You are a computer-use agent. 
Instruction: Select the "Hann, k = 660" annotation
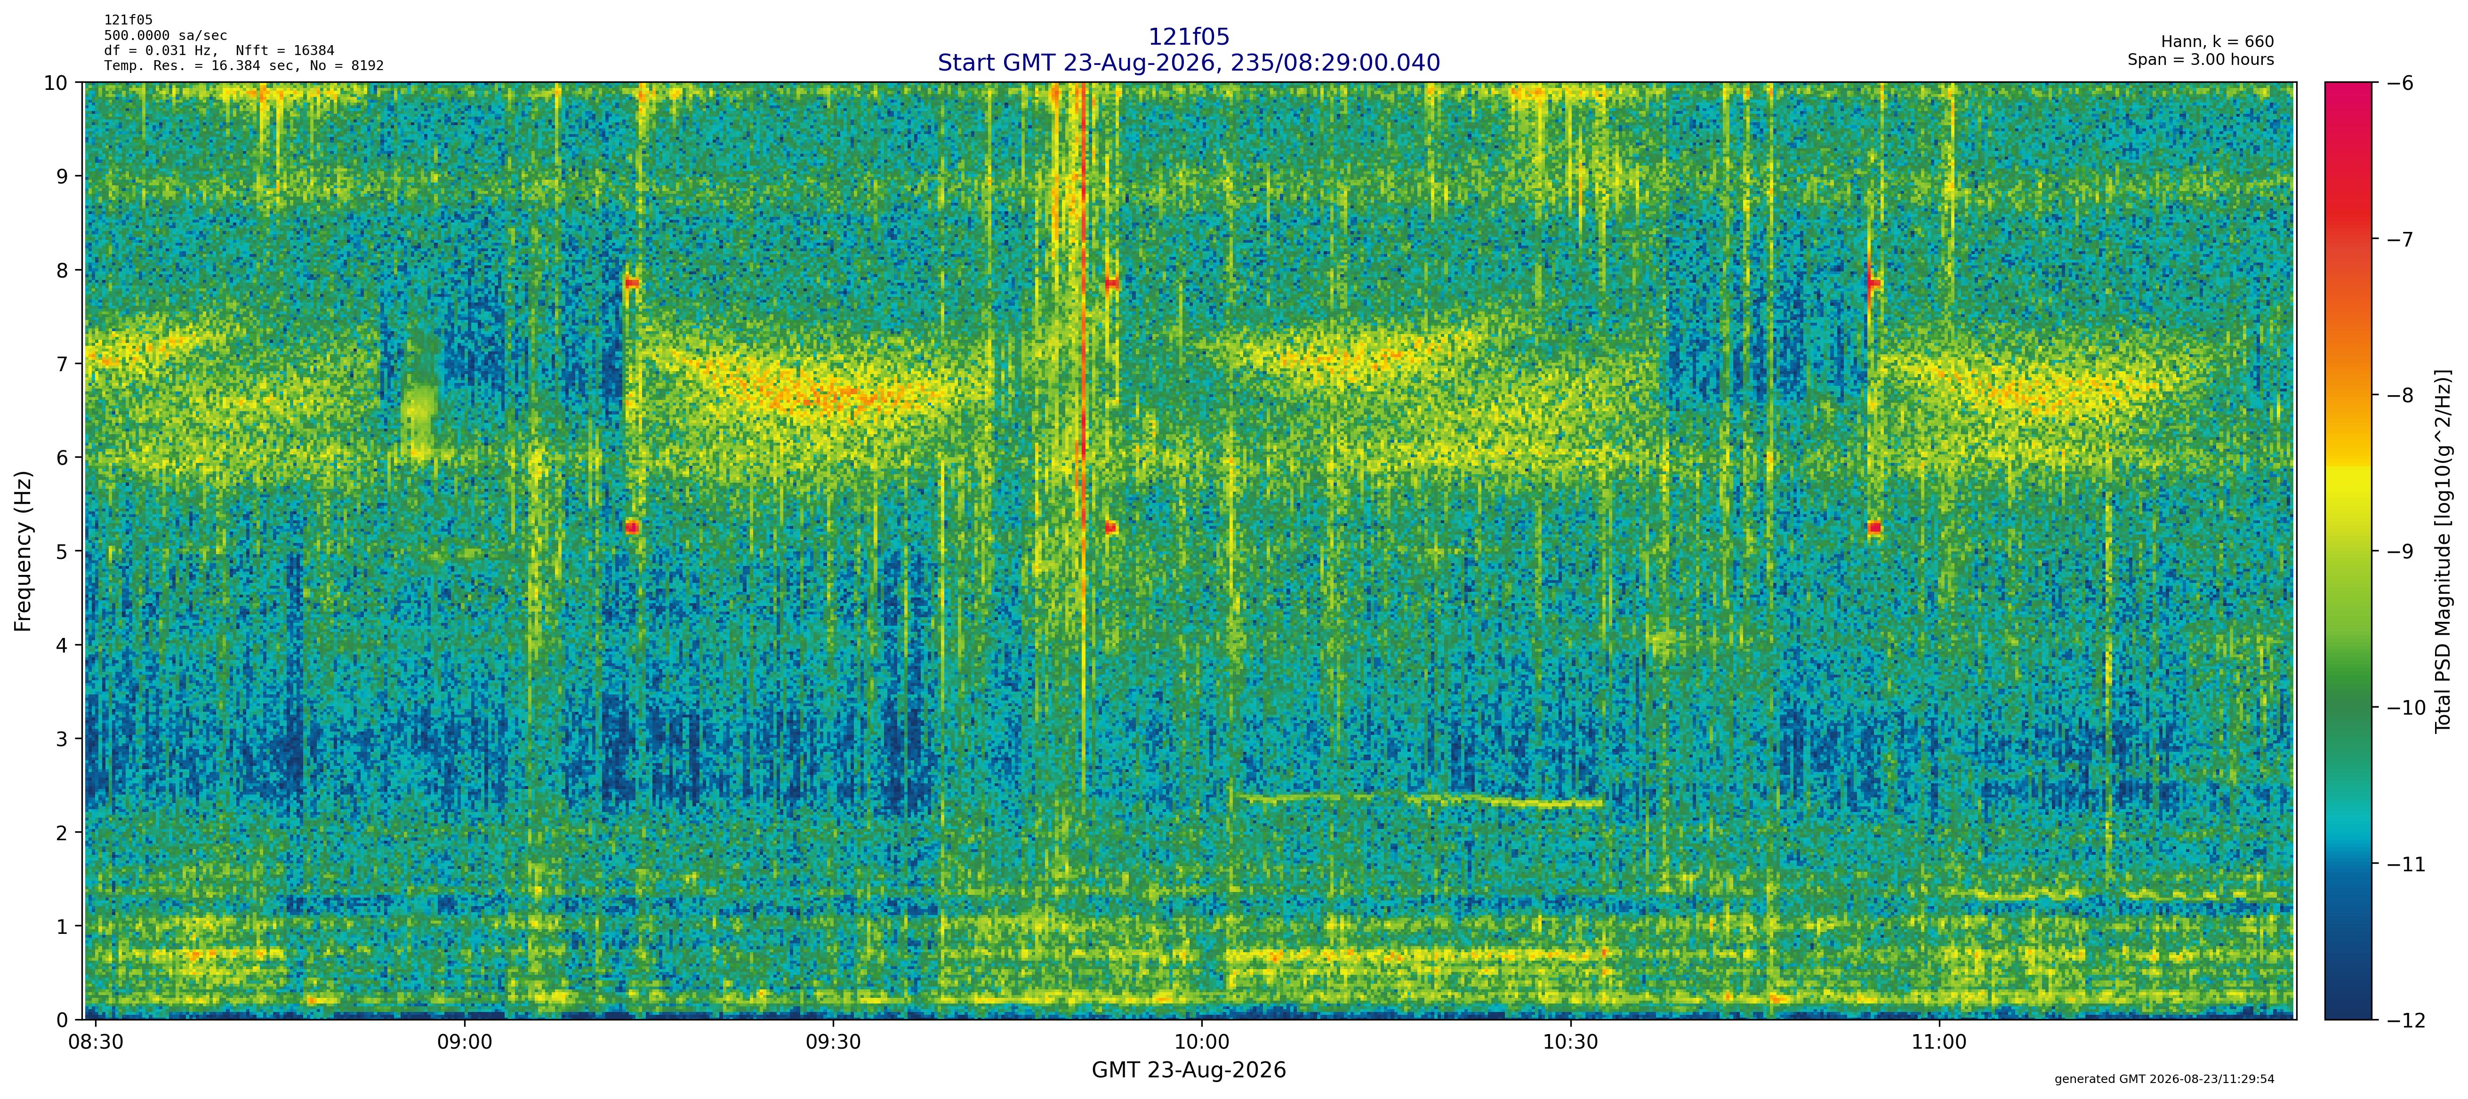pyautogui.click(x=2217, y=42)
